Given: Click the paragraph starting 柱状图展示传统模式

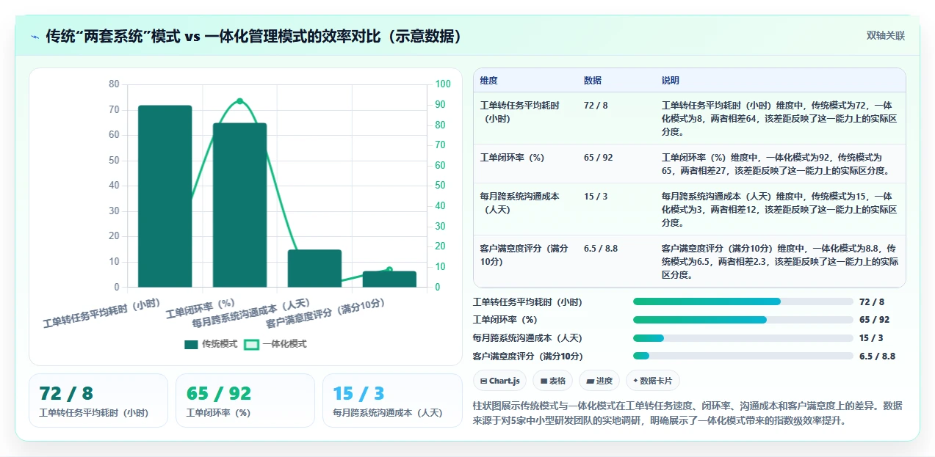Looking at the screenshot, I should [687, 414].
